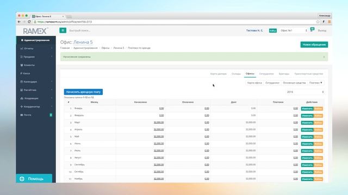
Task: Click the Администрирование breadcrumb link
Action: click(85, 48)
